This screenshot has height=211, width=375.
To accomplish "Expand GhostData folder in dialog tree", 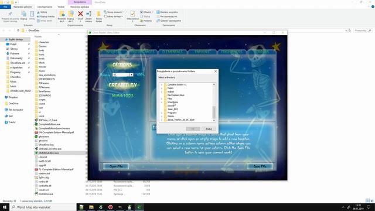I will tap(162, 102).
